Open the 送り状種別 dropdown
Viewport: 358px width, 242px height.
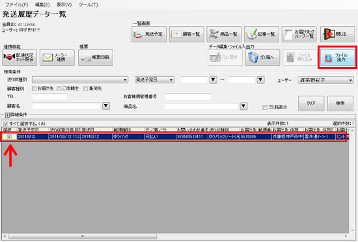pos(80,80)
